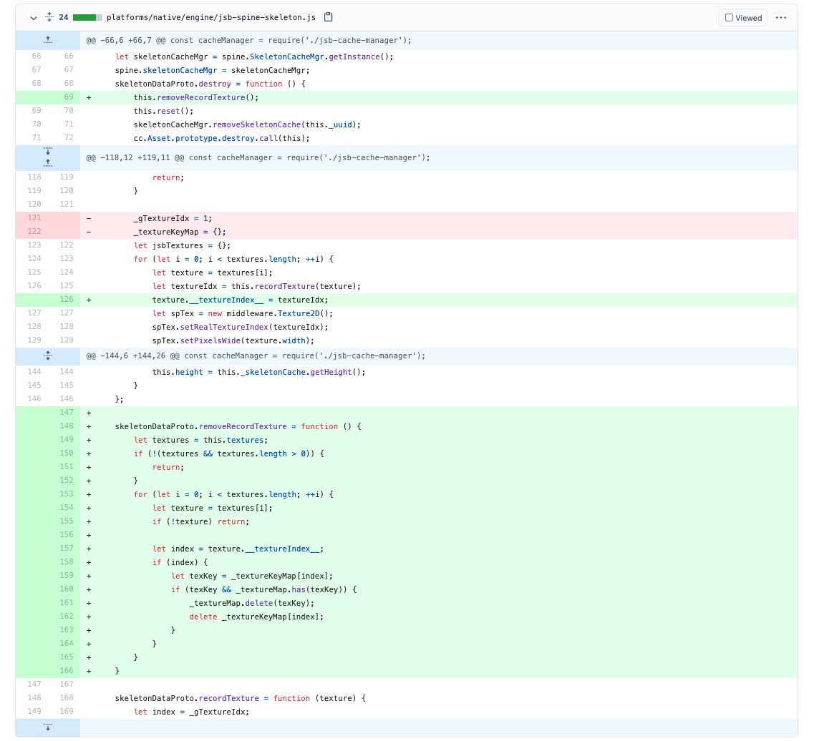Click the changed-lines count 24
Screen dimensions: 814x741
pos(64,17)
